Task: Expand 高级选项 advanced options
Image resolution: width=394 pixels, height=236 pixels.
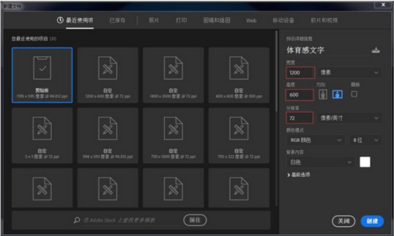Action: [299, 175]
